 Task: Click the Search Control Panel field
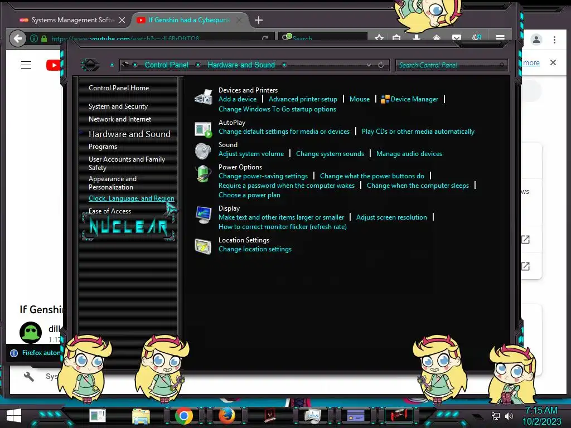[x=451, y=65]
